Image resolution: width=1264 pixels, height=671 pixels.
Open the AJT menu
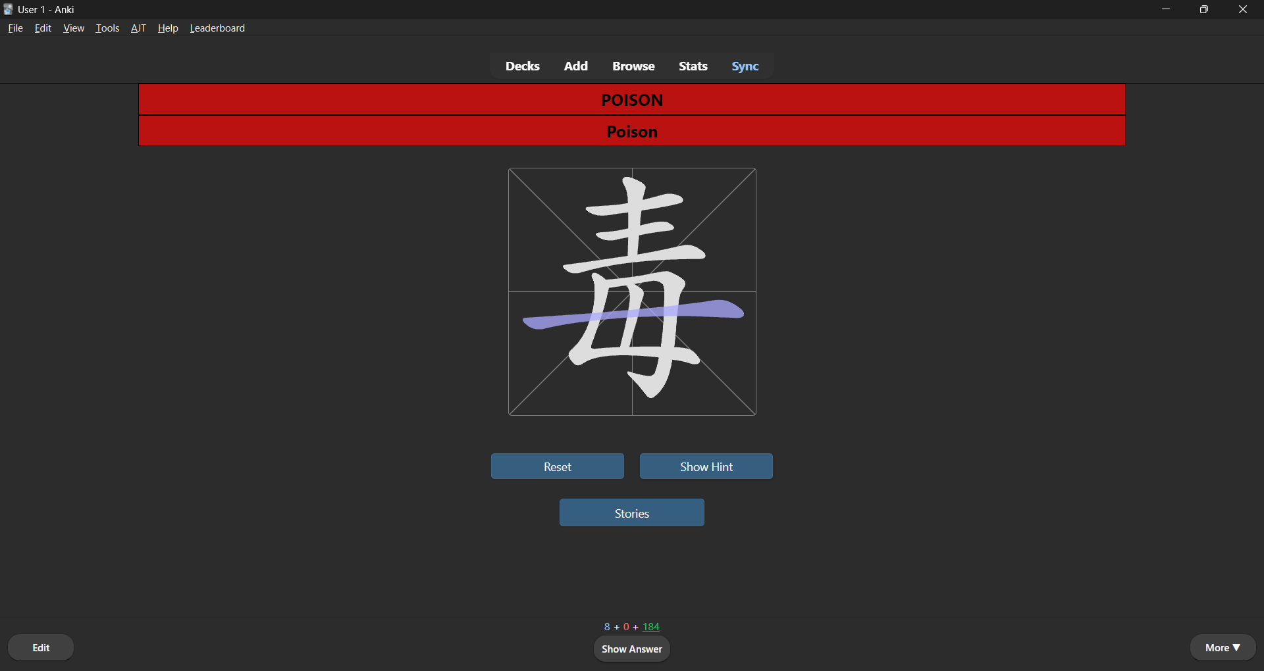pyautogui.click(x=138, y=28)
